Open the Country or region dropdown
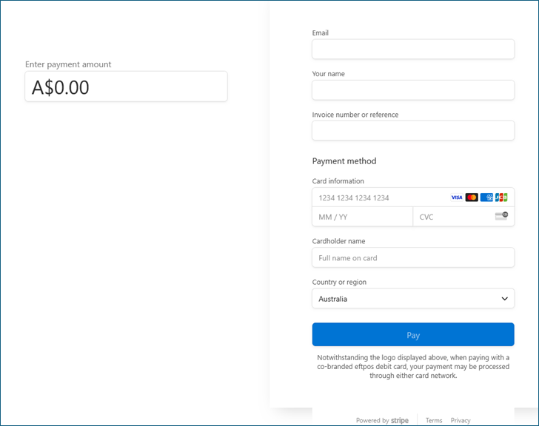This screenshot has width=539, height=426. point(412,299)
